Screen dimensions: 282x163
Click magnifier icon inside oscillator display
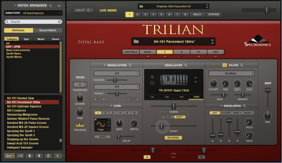click(x=152, y=77)
